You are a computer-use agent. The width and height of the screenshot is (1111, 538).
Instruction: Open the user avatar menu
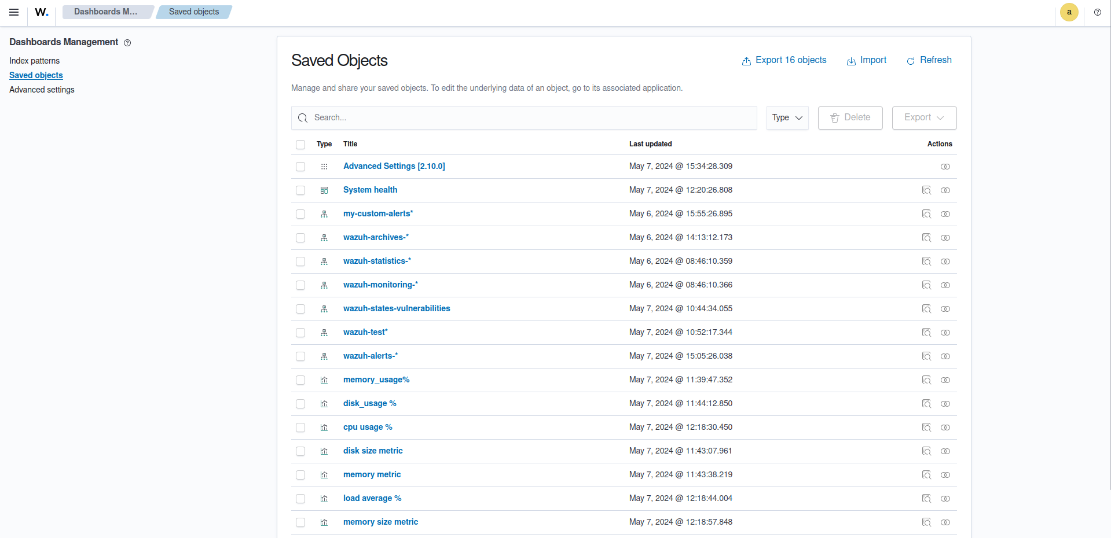point(1069,12)
